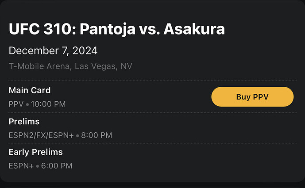Click the ESPN+ label under Early Prelims
Screen dimensions: 305x188
[20, 166]
